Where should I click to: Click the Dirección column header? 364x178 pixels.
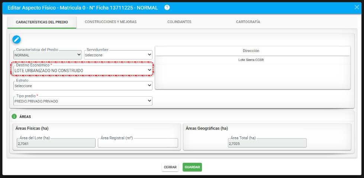tap(251, 51)
